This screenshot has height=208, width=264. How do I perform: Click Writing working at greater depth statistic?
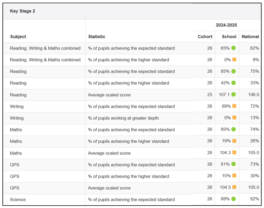(123, 118)
